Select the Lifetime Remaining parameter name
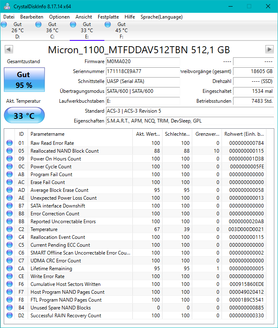The height and width of the screenshot is (328, 278). tap(51, 269)
